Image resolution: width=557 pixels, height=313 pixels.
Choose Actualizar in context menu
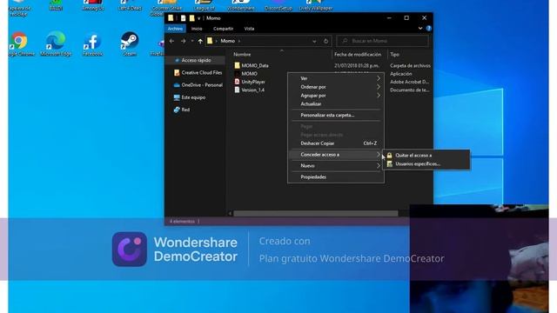click(336, 104)
